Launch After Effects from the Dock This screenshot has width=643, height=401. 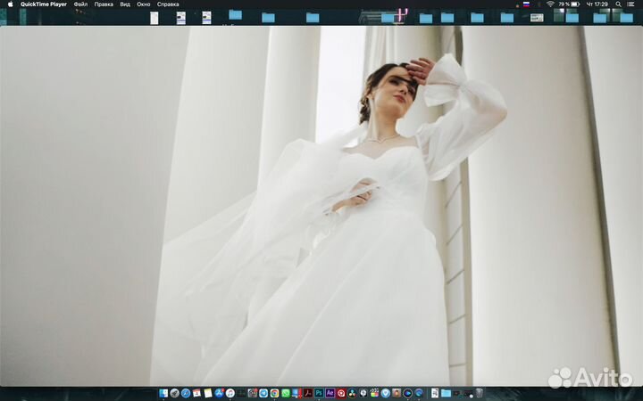(330, 393)
